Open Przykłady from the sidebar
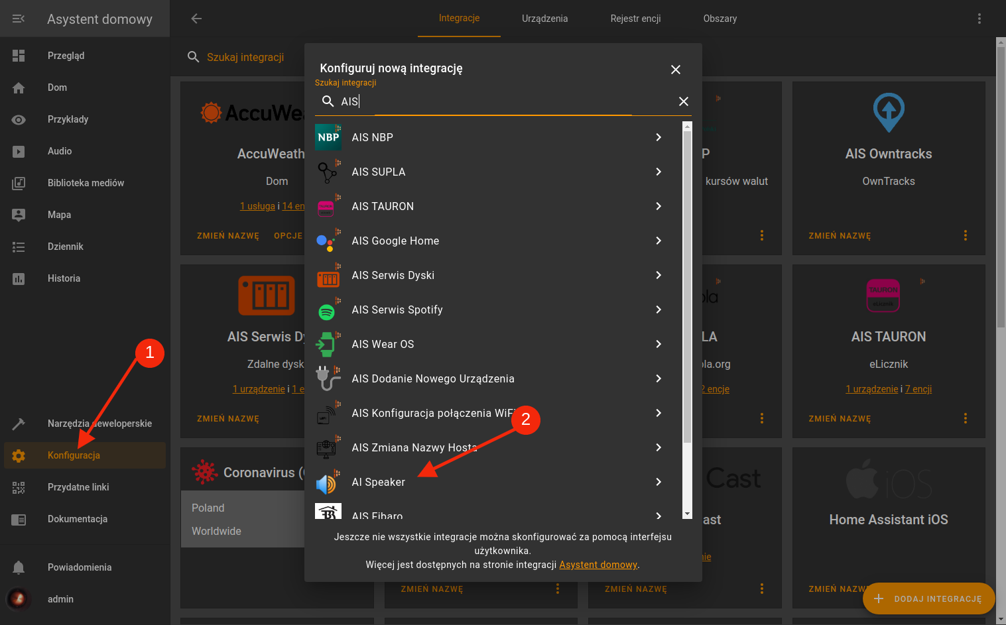This screenshot has height=625, width=1006. (x=85, y=119)
